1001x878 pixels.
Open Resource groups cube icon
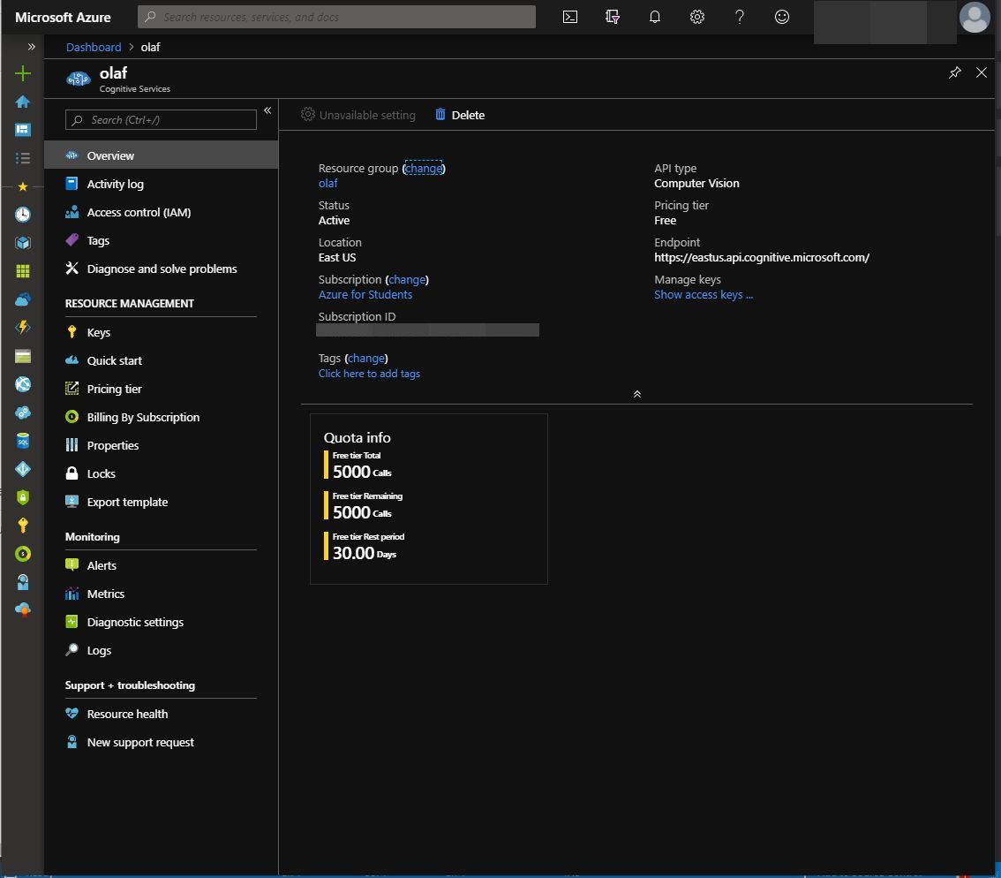[23, 243]
